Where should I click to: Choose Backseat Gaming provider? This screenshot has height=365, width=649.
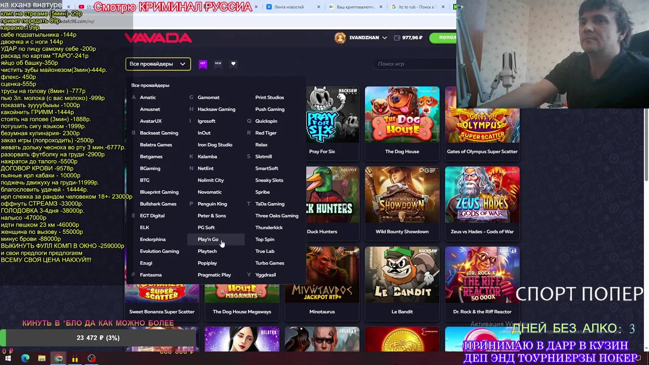pyautogui.click(x=159, y=133)
